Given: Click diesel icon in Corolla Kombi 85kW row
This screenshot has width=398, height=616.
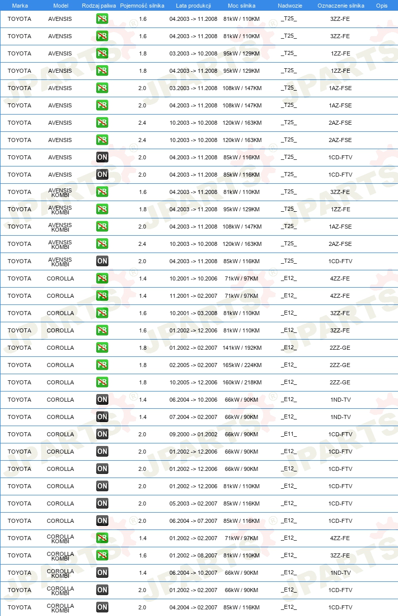Looking at the screenshot, I should (102, 607).
